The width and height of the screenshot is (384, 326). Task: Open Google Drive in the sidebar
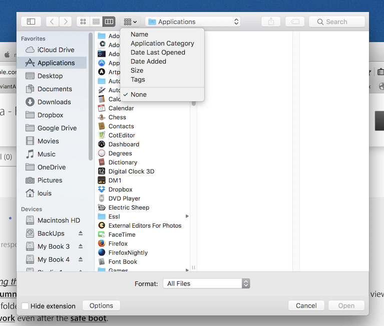[52, 128]
